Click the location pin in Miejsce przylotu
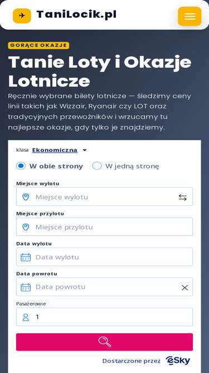The image size is (209, 373). click(26, 227)
